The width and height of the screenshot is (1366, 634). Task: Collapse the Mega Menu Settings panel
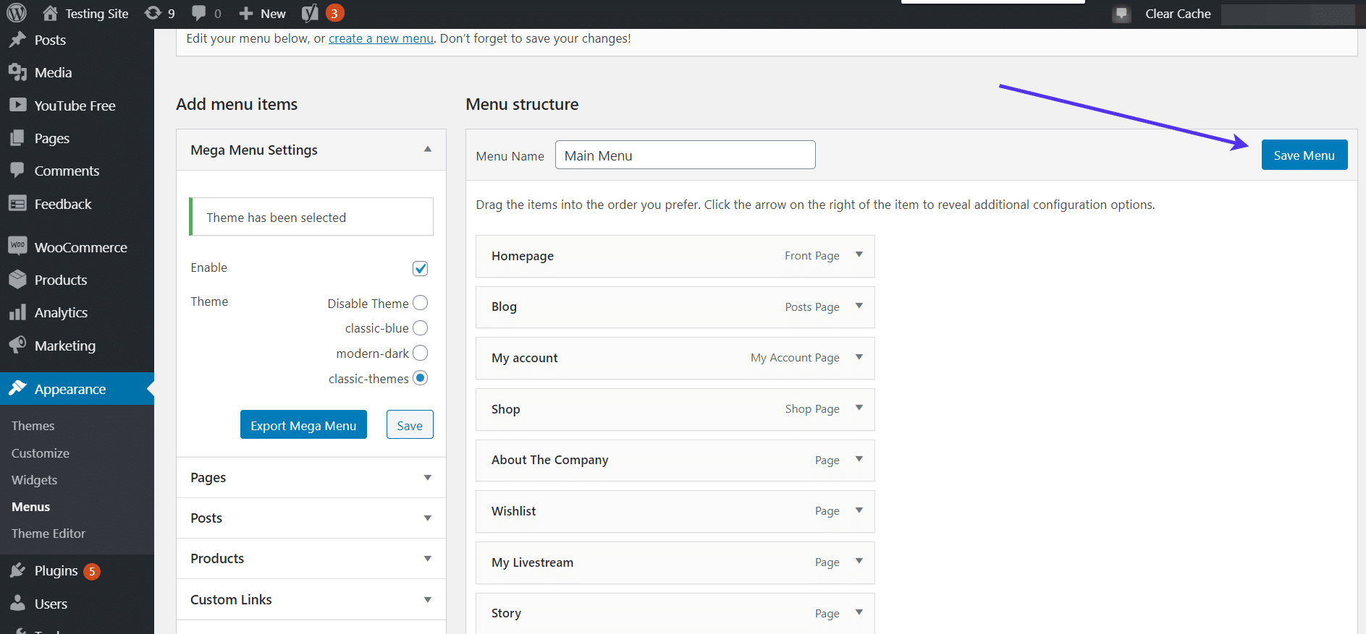pyautogui.click(x=427, y=150)
